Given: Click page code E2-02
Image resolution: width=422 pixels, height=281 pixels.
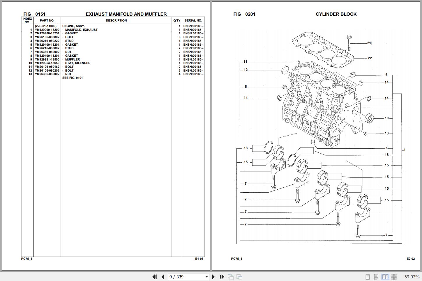Looking at the screenshot, I should click(411, 259).
